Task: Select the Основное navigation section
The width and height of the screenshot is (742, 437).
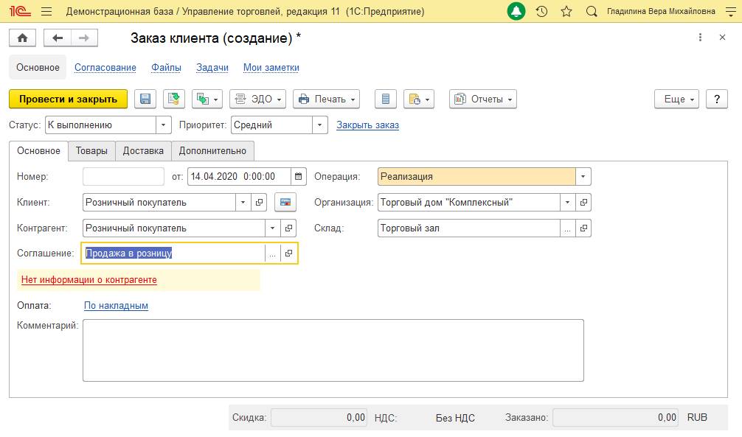Action: [x=38, y=68]
